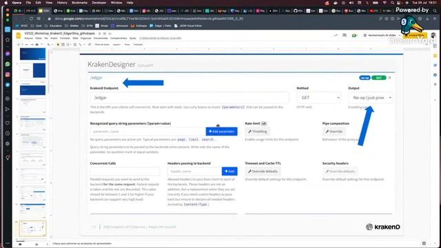Click the presentation title text
This screenshot has width=441, height=248.
coord(60,34)
